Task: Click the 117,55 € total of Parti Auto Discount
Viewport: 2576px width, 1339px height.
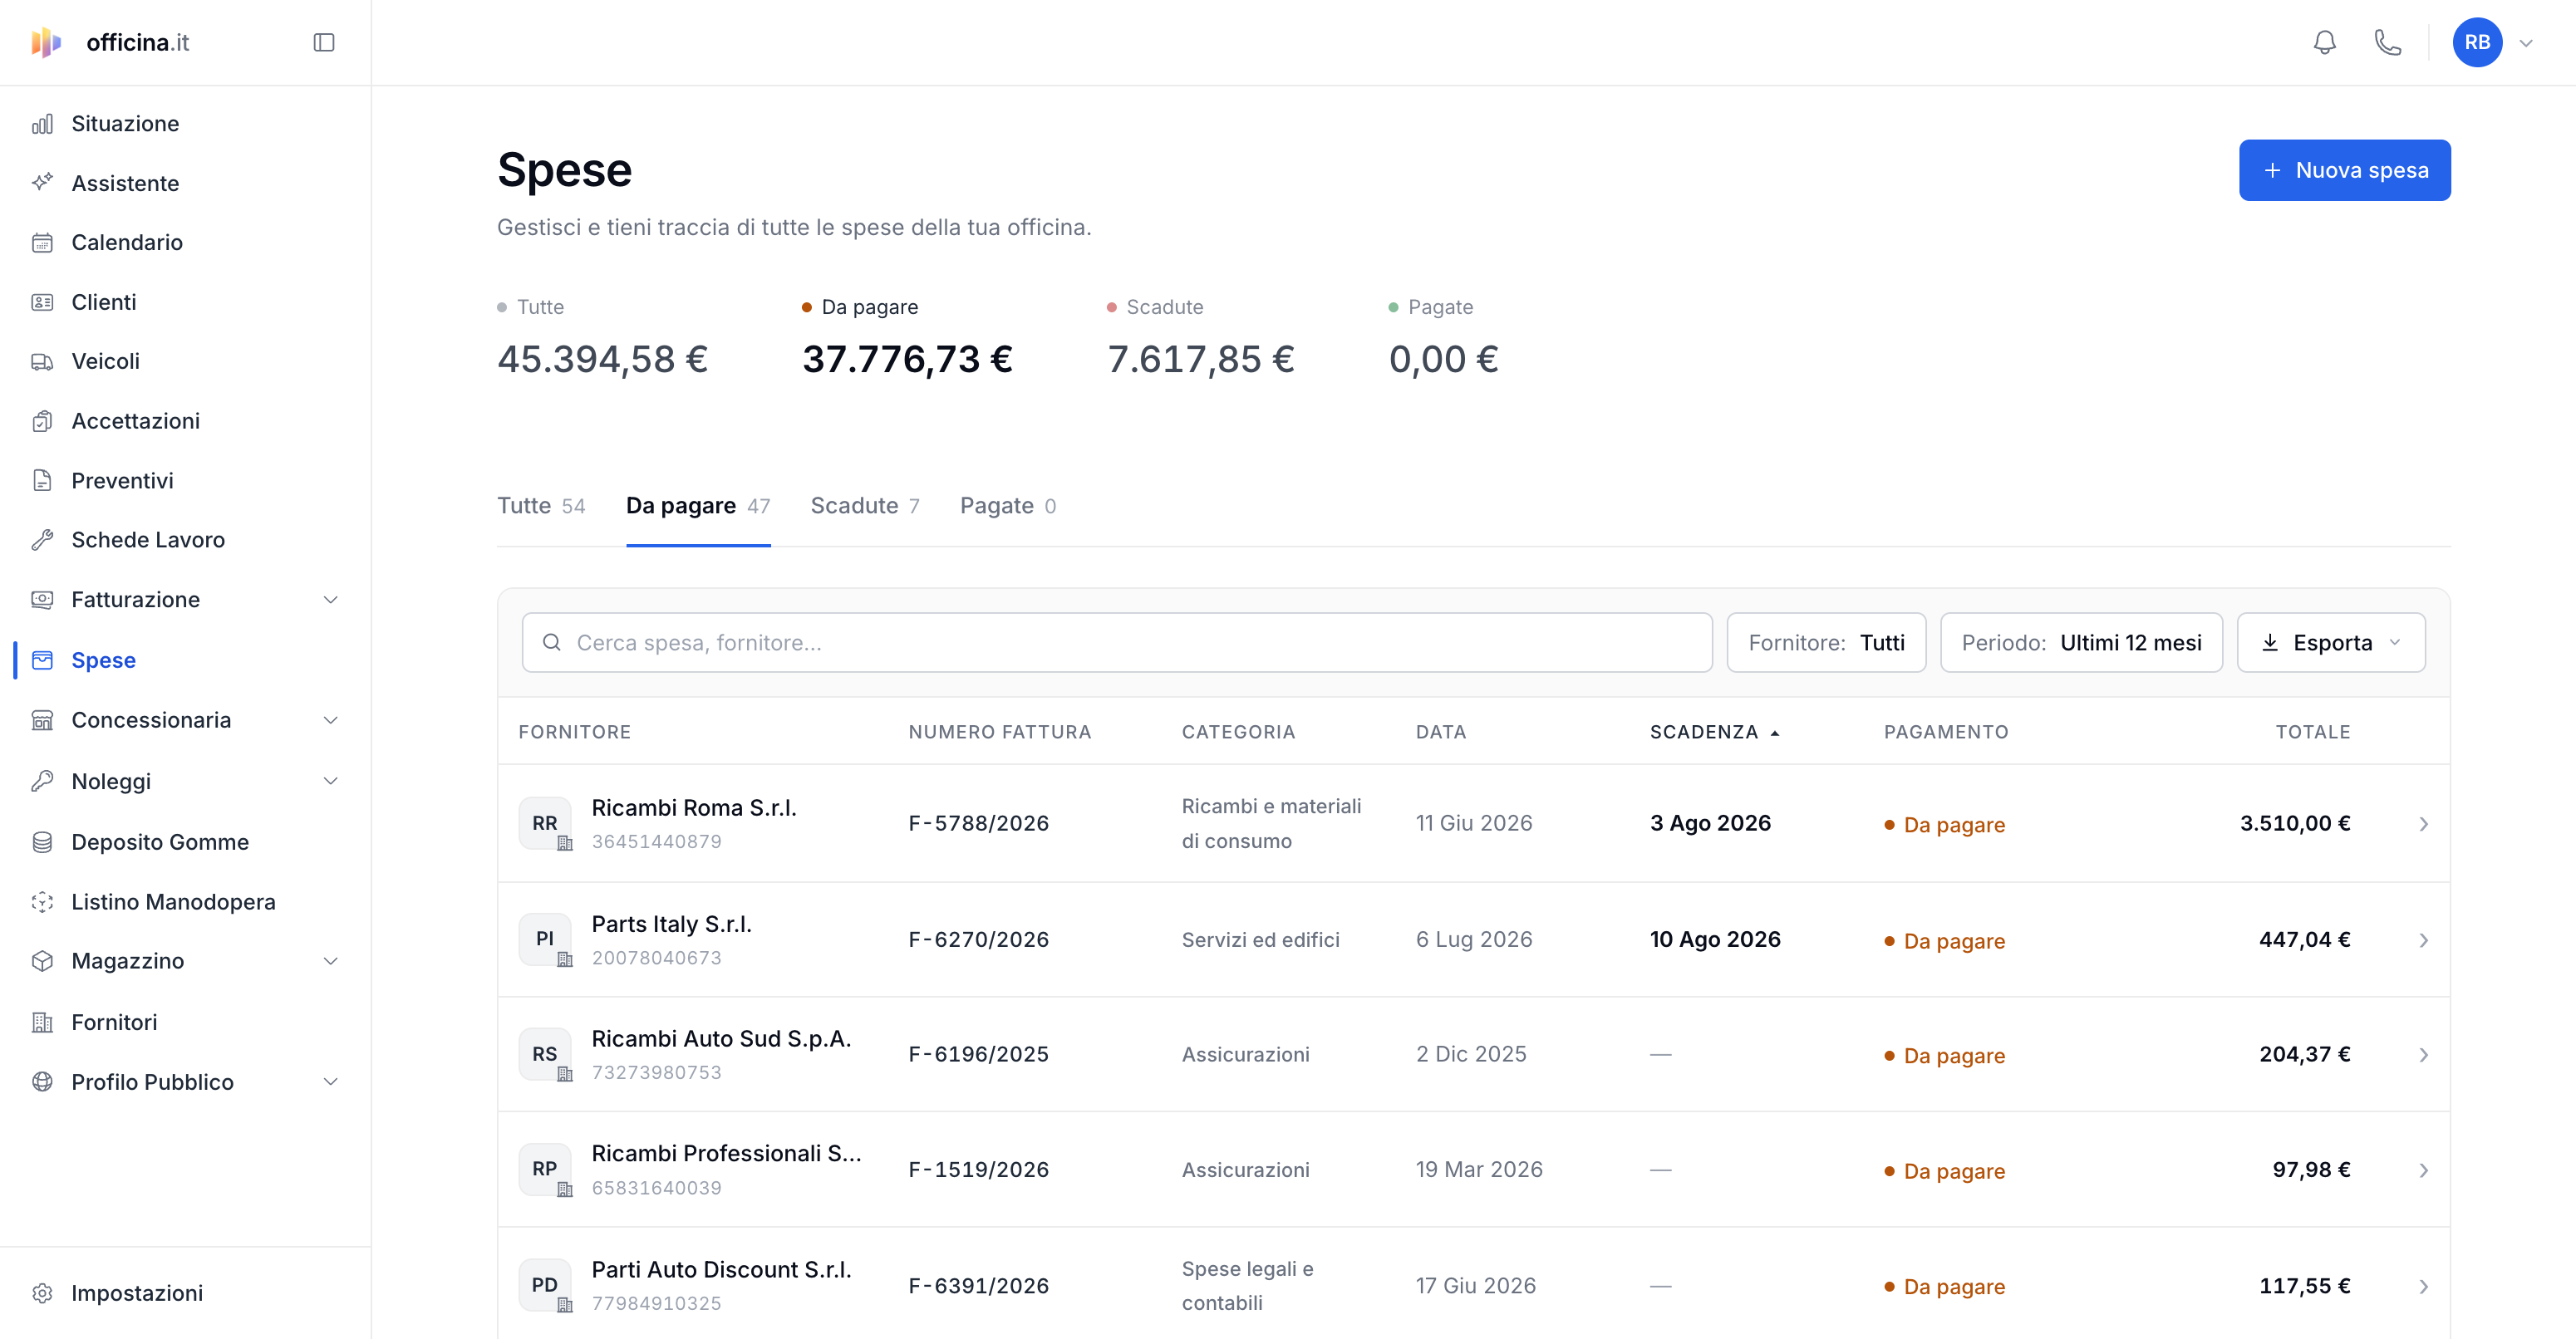Action: pyautogui.click(x=2304, y=1286)
